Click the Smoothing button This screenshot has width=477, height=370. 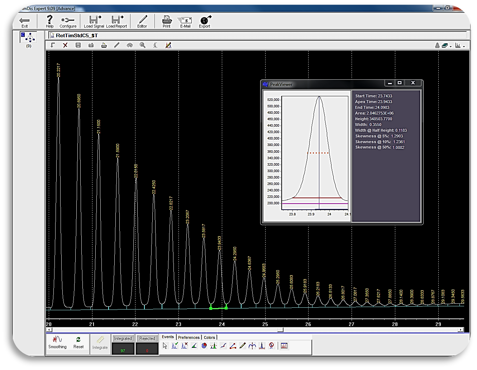(x=57, y=342)
